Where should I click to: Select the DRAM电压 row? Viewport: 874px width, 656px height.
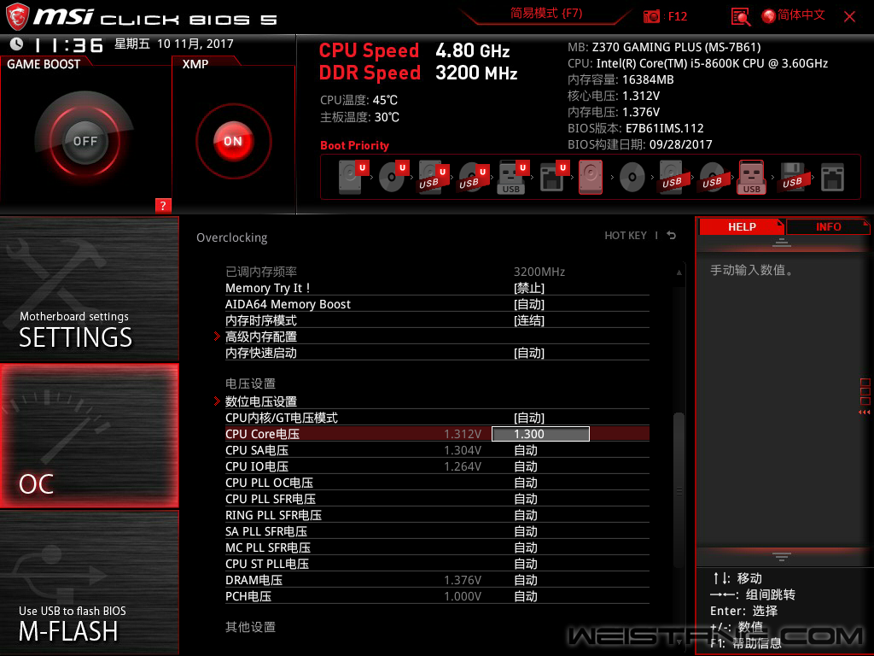pyautogui.click(x=437, y=580)
